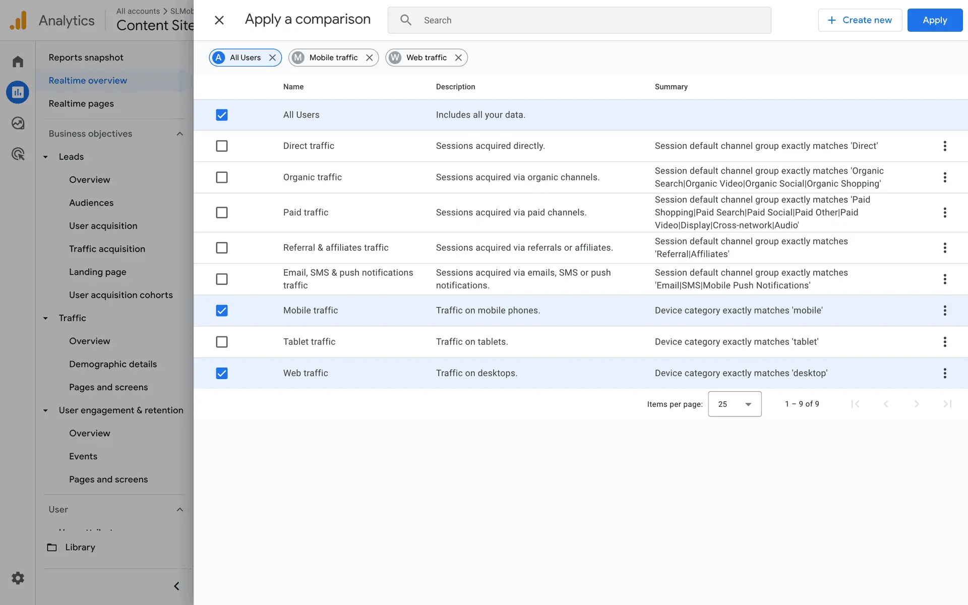Screen dimensions: 968x605
Task: Collapse the Leads tree group
Action: (x=46, y=157)
